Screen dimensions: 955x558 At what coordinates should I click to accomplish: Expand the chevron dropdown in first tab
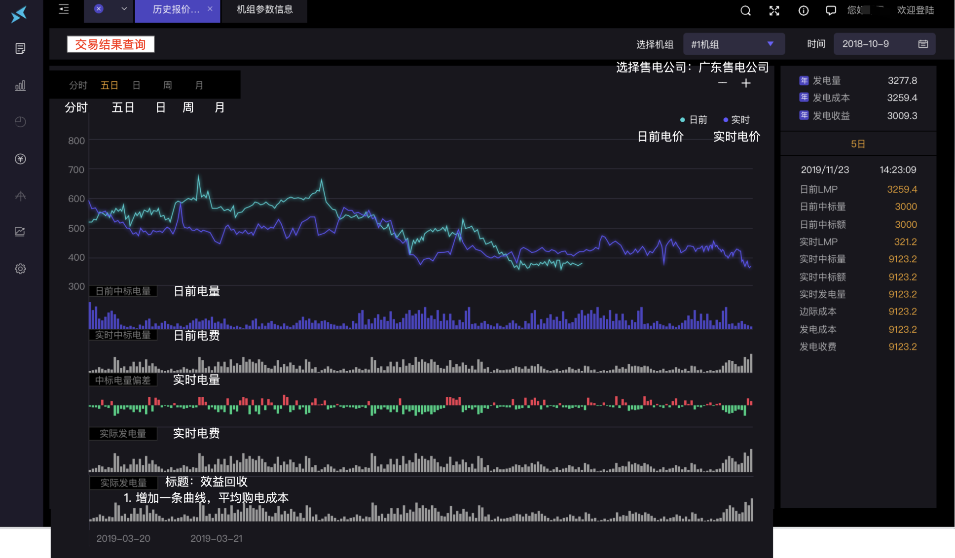(124, 8)
